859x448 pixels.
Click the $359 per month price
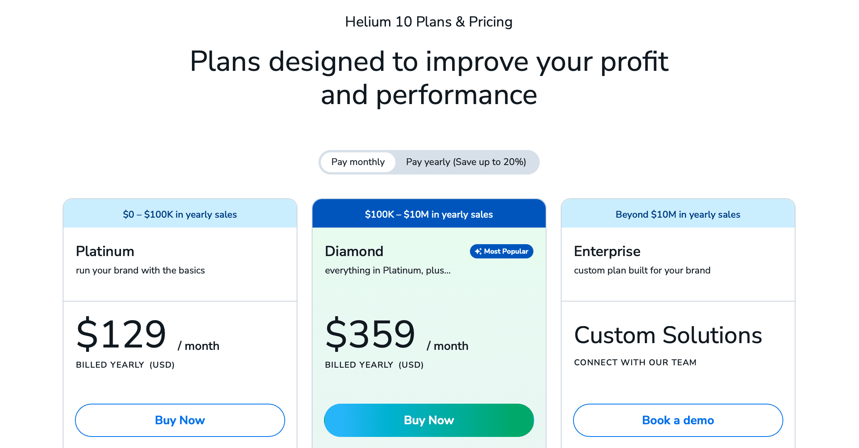click(x=370, y=334)
